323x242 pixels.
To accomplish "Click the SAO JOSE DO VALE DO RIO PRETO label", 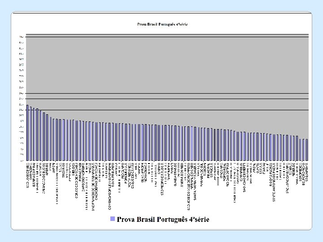I will (x=189, y=186).
